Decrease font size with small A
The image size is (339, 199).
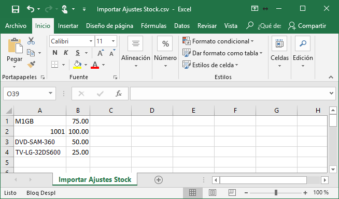(x=112, y=53)
